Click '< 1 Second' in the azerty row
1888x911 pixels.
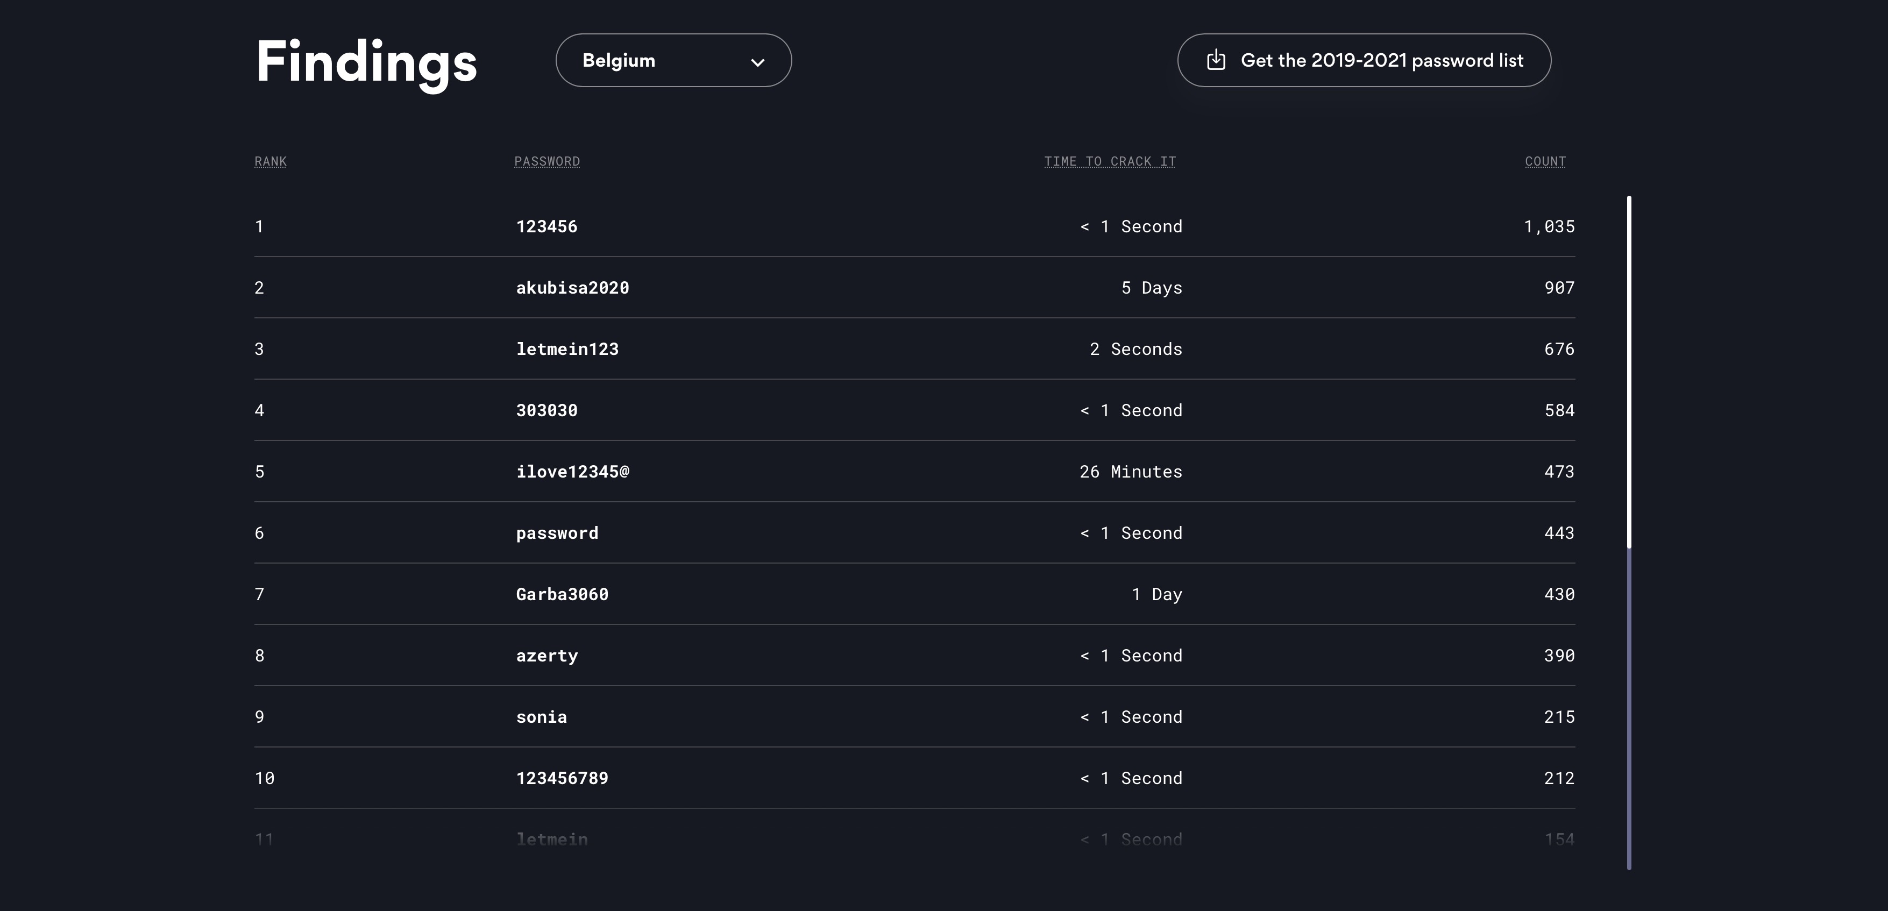pyautogui.click(x=1131, y=656)
